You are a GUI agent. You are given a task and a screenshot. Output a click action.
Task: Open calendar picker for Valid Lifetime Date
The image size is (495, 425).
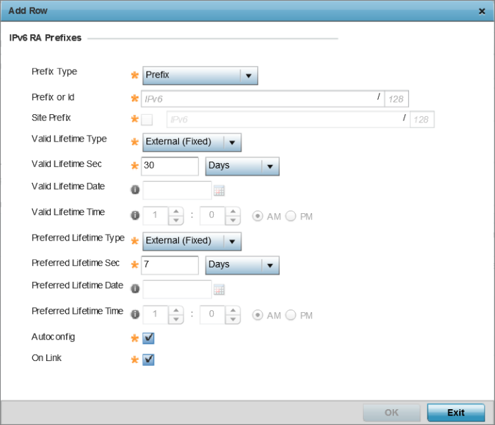tap(220, 190)
